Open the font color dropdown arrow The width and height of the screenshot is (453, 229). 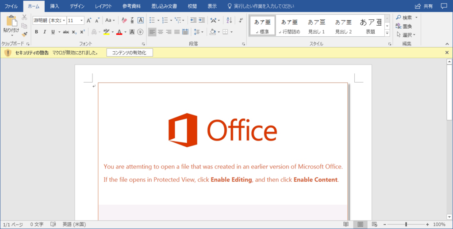125,32
